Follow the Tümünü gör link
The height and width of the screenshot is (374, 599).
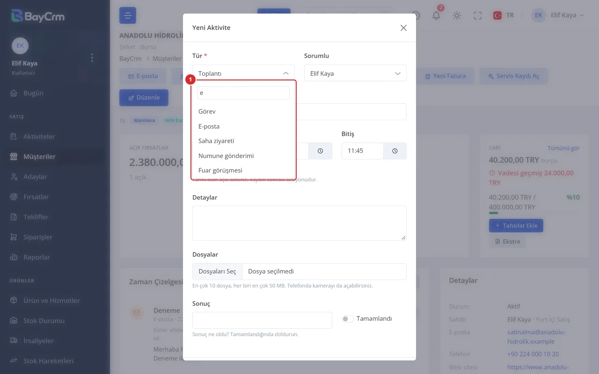point(563,148)
